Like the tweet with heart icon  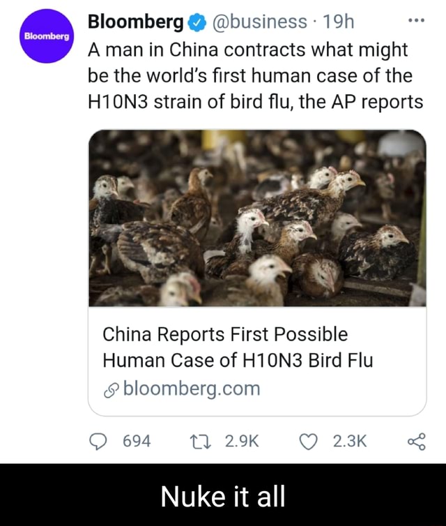[x=308, y=442]
